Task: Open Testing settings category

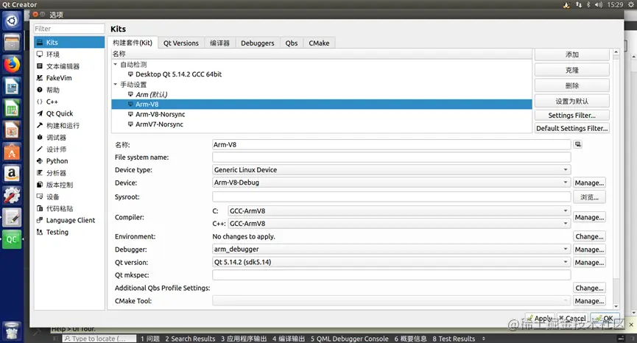Action: 69,232
